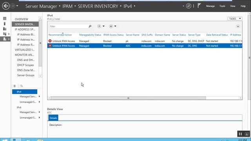This screenshot has height=141, width=251.
Task: Open the Dashboard icon in the left rail
Action: tap(5, 18)
